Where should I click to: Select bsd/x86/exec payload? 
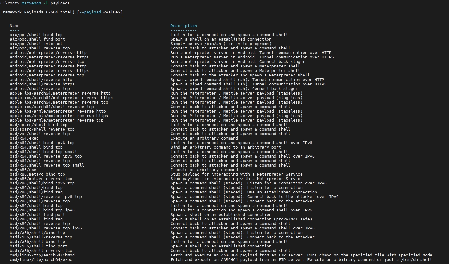[24, 170]
